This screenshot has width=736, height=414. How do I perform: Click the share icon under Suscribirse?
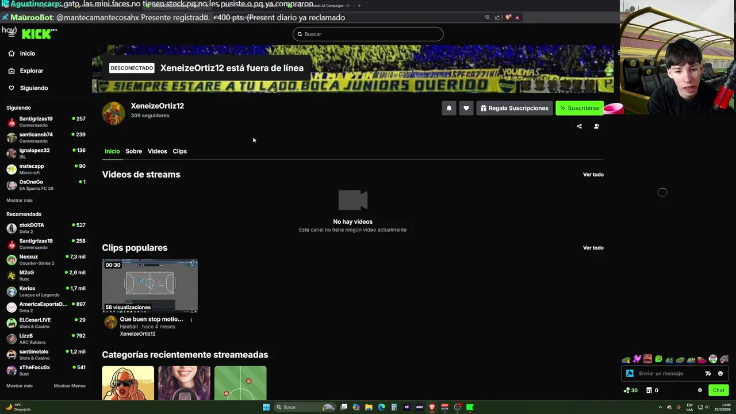tap(579, 126)
